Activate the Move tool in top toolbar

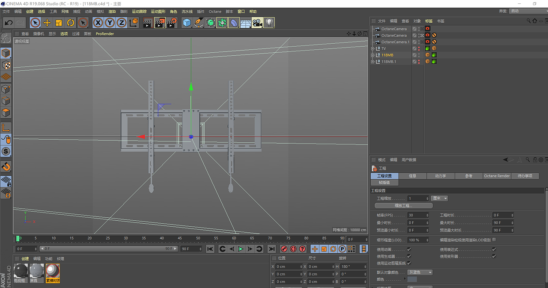tap(47, 22)
